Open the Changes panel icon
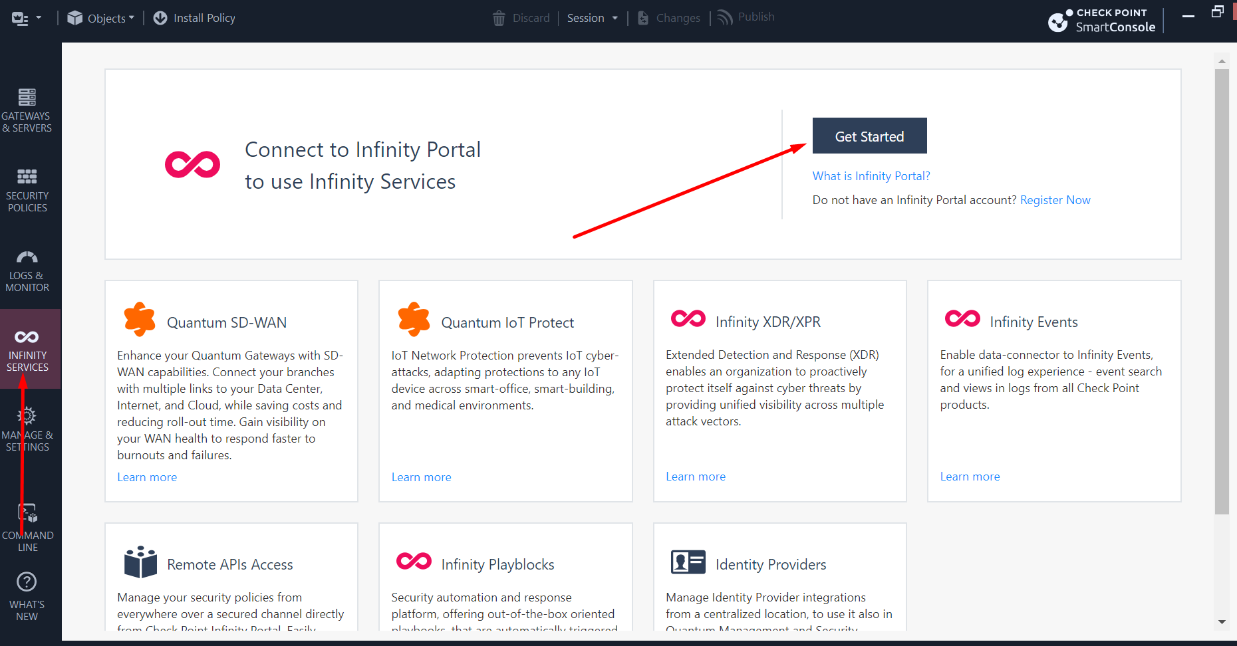The height and width of the screenshot is (646, 1237). pos(642,17)
